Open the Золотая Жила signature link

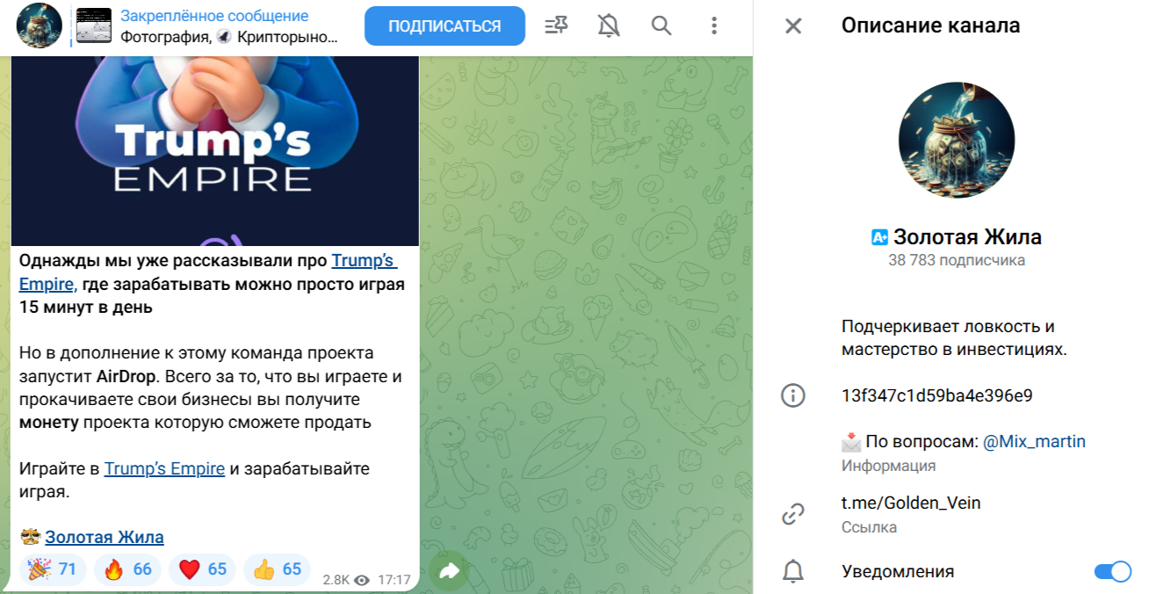[105, 537]
